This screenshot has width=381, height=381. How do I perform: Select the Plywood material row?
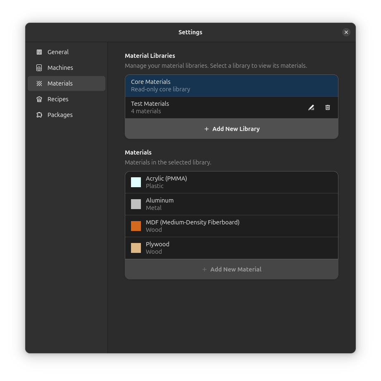tap(231, 248)
